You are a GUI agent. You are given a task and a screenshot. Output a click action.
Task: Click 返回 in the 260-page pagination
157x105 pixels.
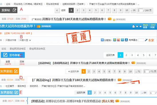63,10
